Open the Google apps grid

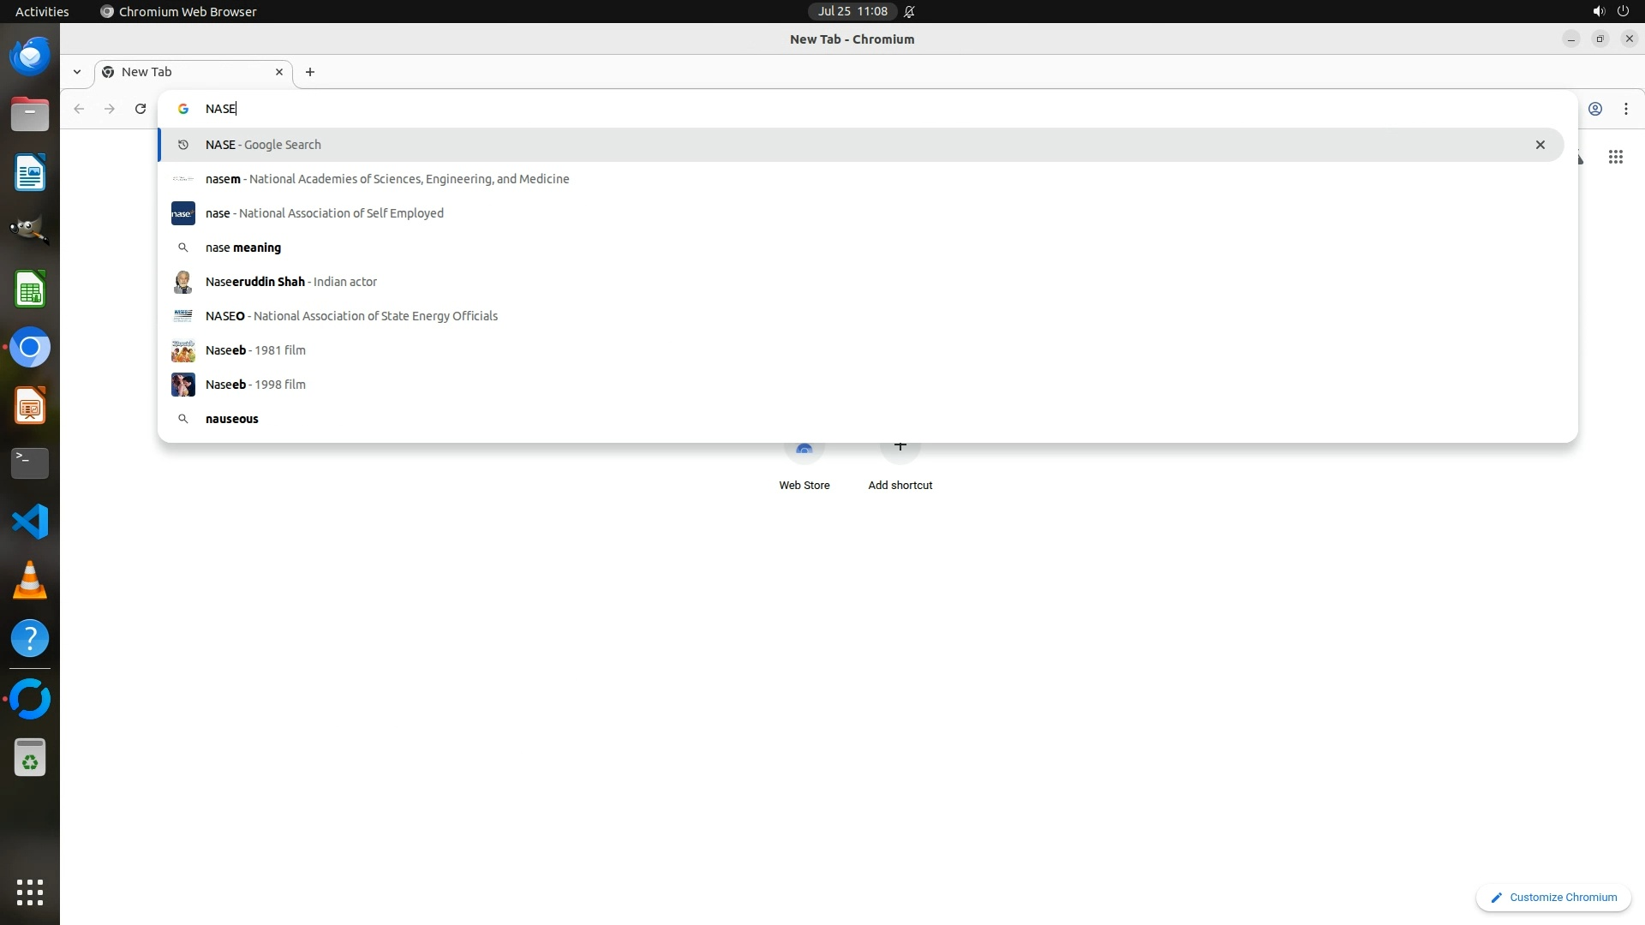(1615, 157)
